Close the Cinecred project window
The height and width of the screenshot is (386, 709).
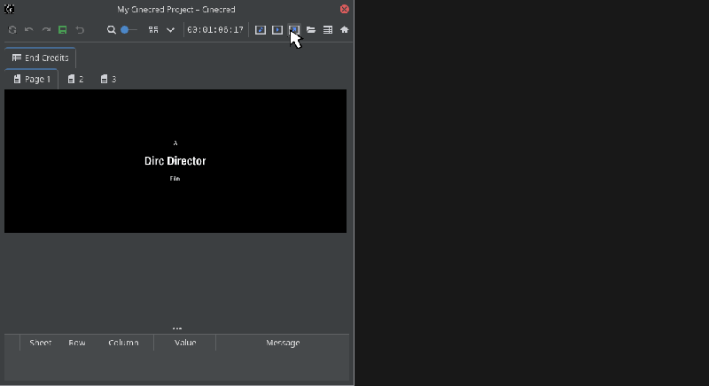345,9
